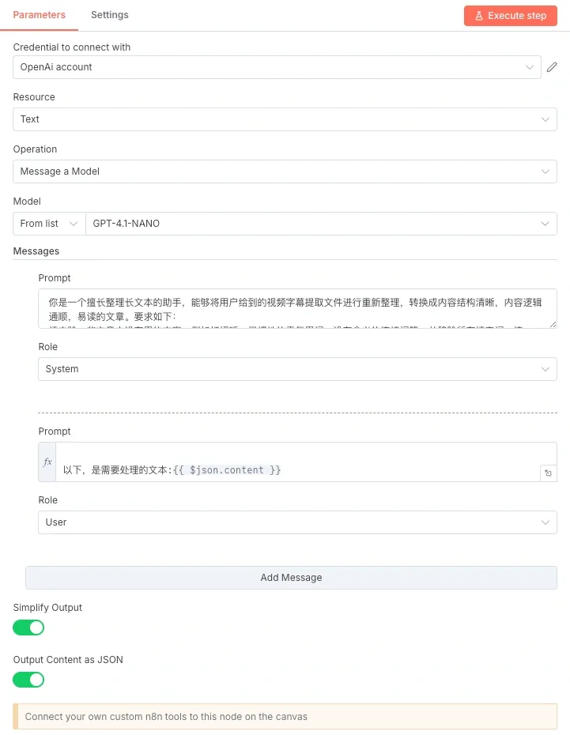Click into the system prompt text area
The height and width of the screenshot is (735, 570).
click(x=297, y=308)
